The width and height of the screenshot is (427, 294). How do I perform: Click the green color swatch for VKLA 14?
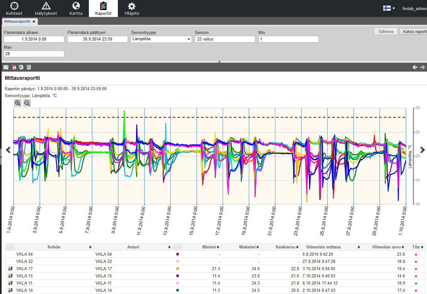pos(177,290)
